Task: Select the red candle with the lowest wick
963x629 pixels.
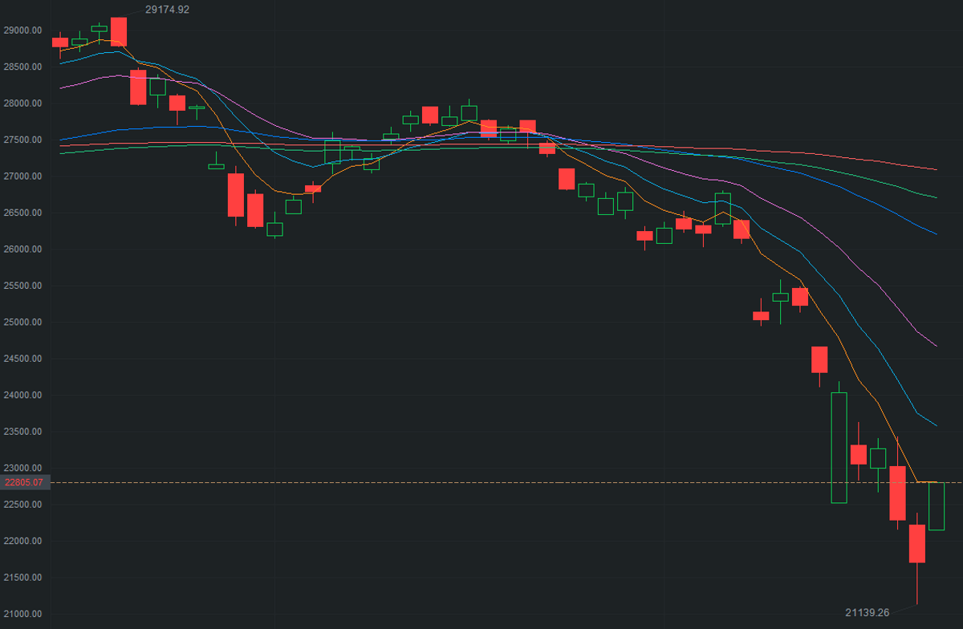Action: pos(917,544)
